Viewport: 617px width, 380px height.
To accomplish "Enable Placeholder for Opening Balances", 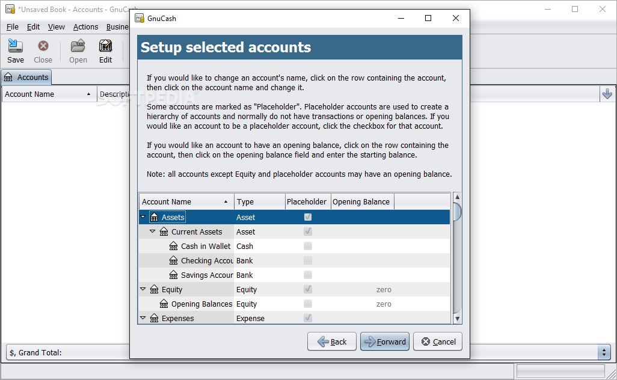I will pyautogui.click(x=308, y=304).
